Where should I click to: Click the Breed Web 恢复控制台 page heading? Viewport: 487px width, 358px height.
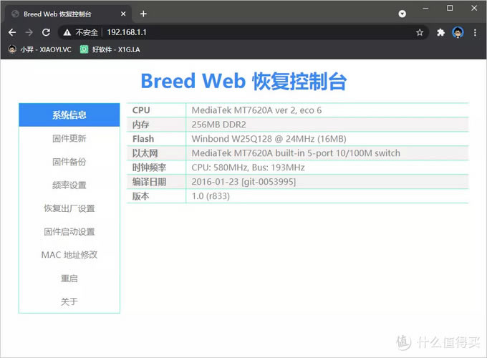pyautogui.click(x=243, y=82)
